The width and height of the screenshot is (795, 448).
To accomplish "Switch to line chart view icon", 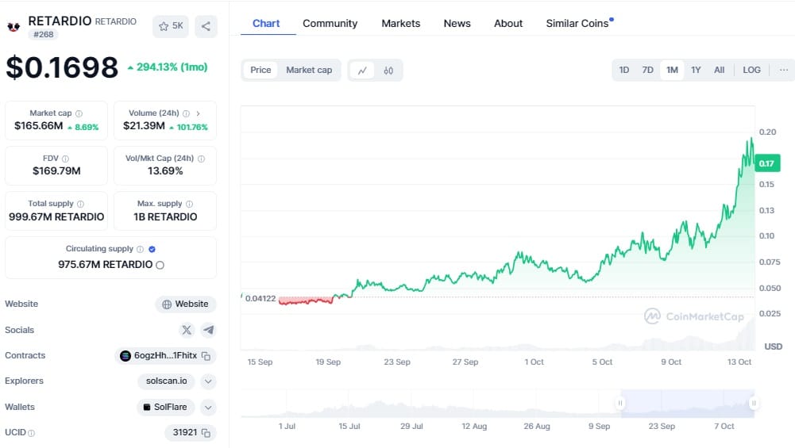I will pyautogui.click(x=362, y=70).
